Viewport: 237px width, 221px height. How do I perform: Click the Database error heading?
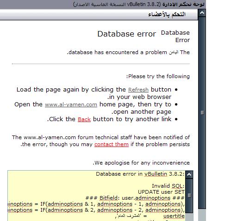[x=127, y=34]
